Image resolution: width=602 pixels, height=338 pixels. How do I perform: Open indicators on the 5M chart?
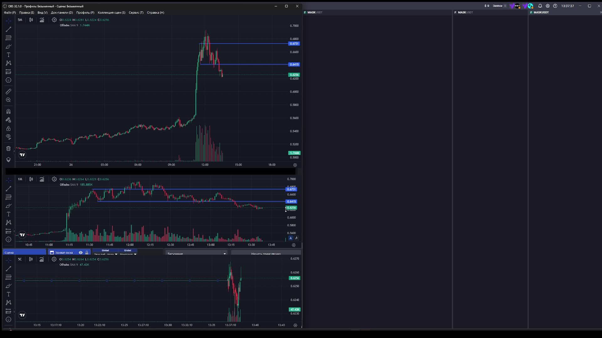(x=42, y=20)
